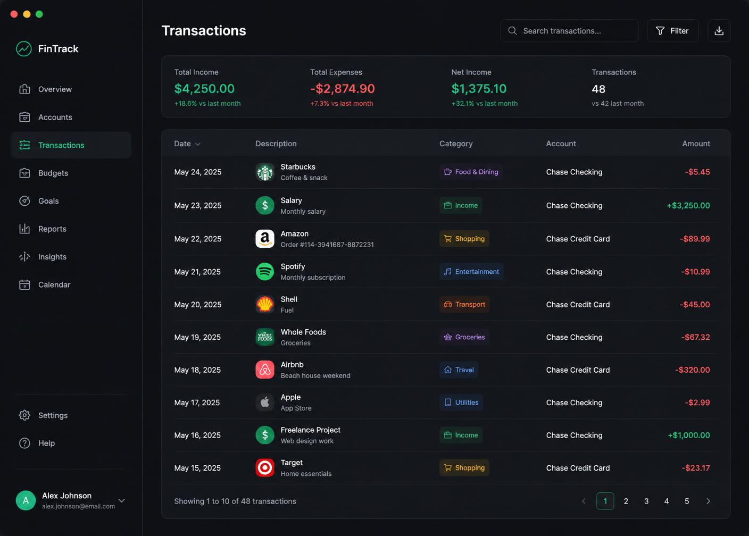The image size is (749, 536).
Task: Click the +$1,000.00 freelance amount
Action: point(689,435)
